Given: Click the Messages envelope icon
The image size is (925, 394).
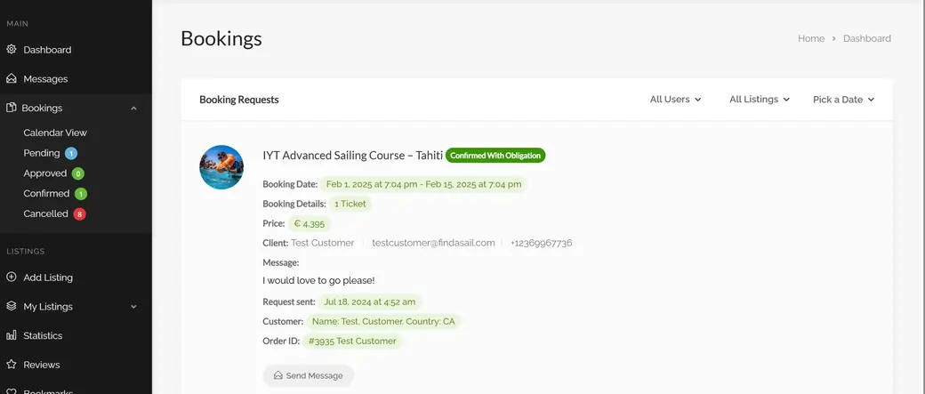Looking at the screenshot, I should point(12,79).
